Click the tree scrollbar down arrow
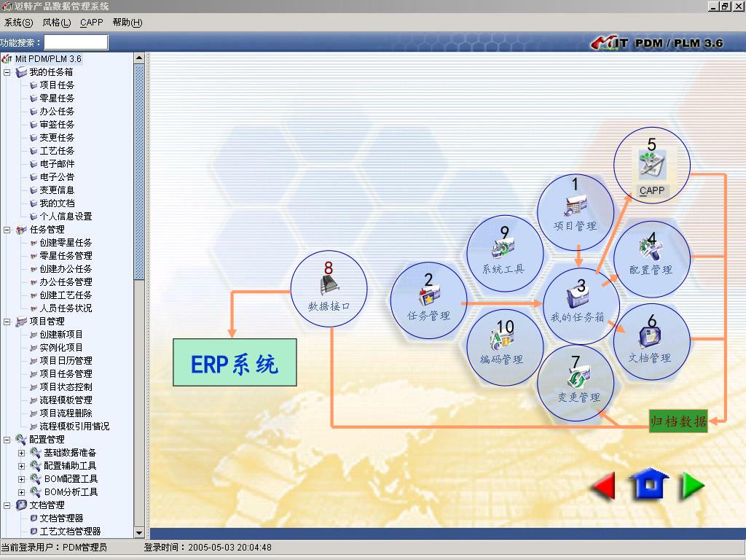This screenshot has height=560, width=746. pyautogui.click(x=139, y=532)
